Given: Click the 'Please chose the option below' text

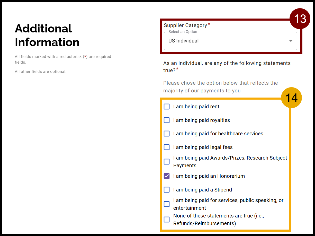Looking at the screenshot, I should pos(220,87).
